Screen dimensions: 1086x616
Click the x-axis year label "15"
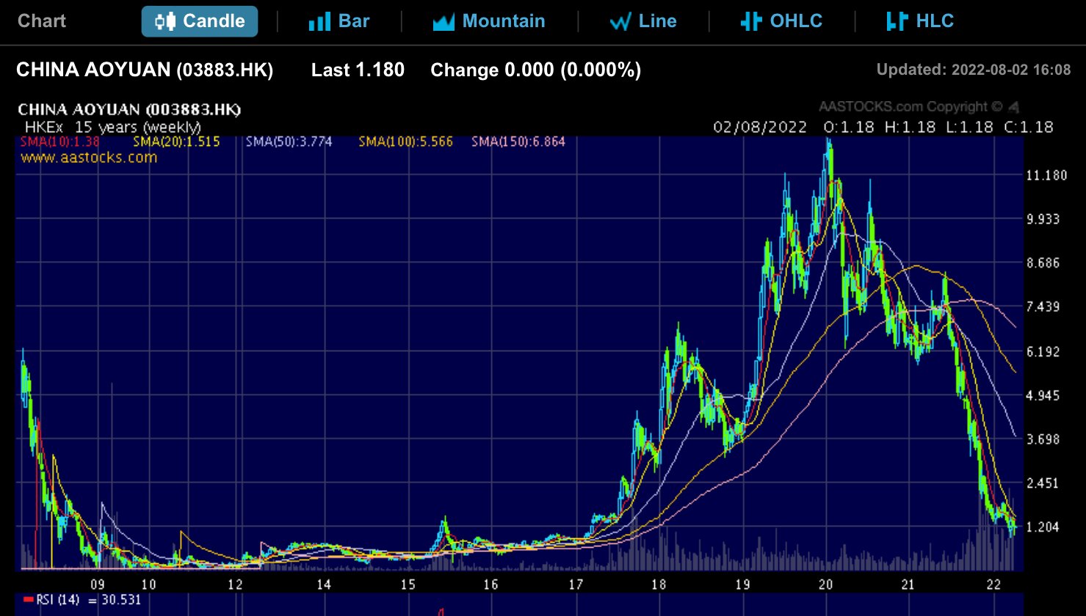[x=408, y=584]
